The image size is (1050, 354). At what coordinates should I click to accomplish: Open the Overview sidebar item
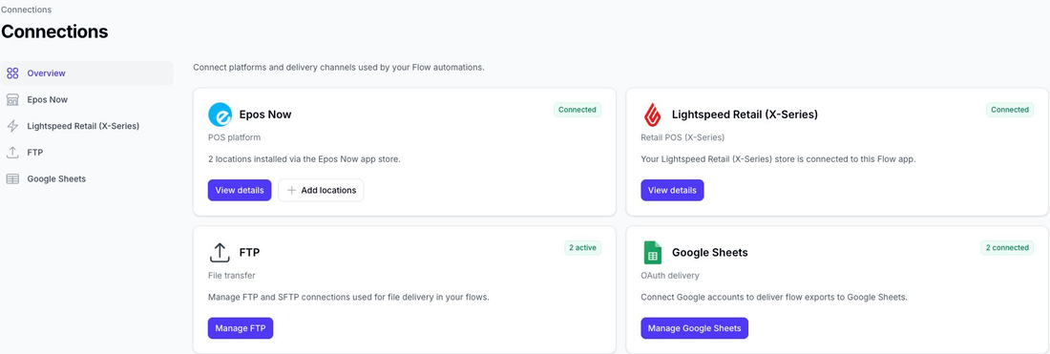pos(87,73)
